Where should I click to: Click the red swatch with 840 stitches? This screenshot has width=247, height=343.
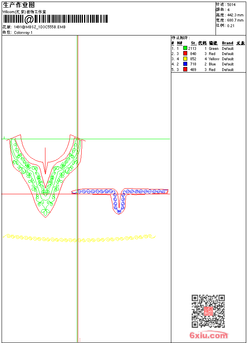(x=185, y=53)
